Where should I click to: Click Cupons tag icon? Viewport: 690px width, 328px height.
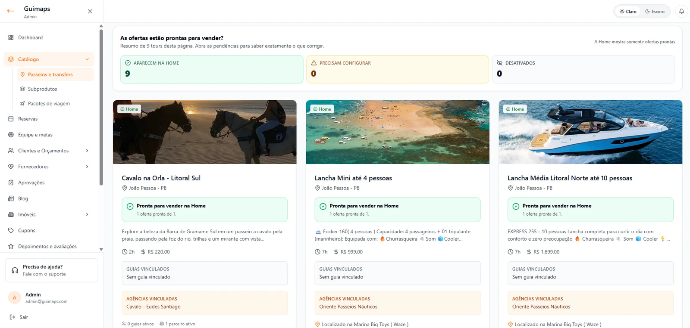(x=11, y=230)
